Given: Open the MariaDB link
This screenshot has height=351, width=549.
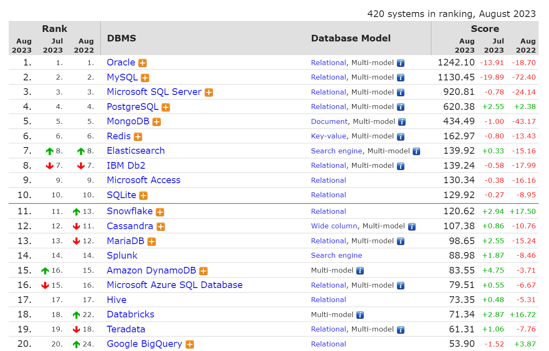Looking at the screenshot, I should [126, 241].
